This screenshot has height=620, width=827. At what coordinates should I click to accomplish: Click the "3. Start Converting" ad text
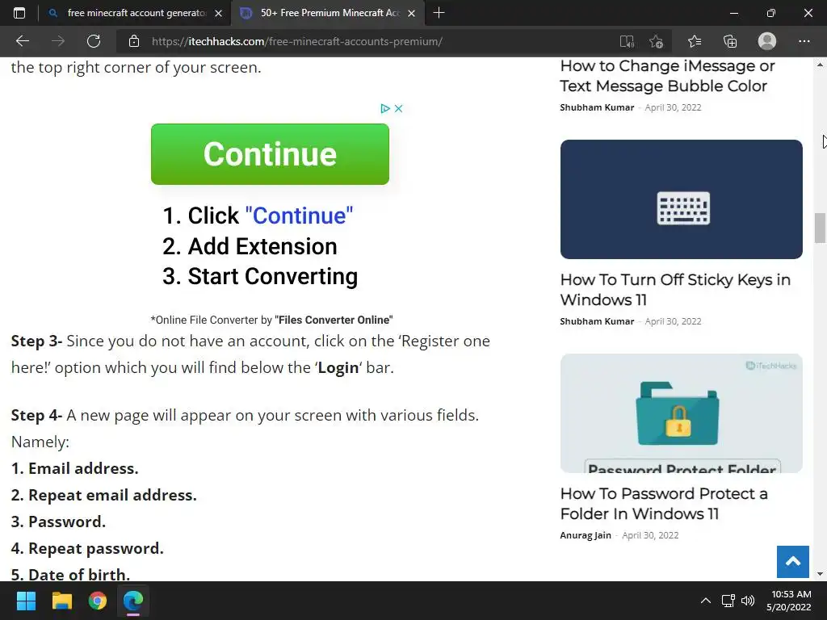click(260, 276)
